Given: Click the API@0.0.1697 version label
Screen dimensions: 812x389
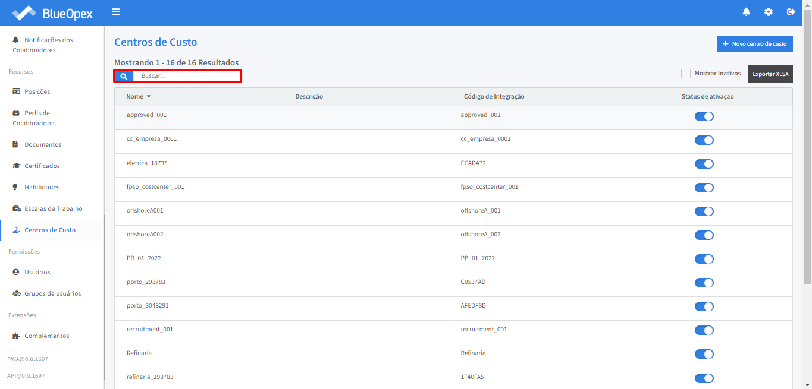Looking at the screenshot, I should pos(27,376).
